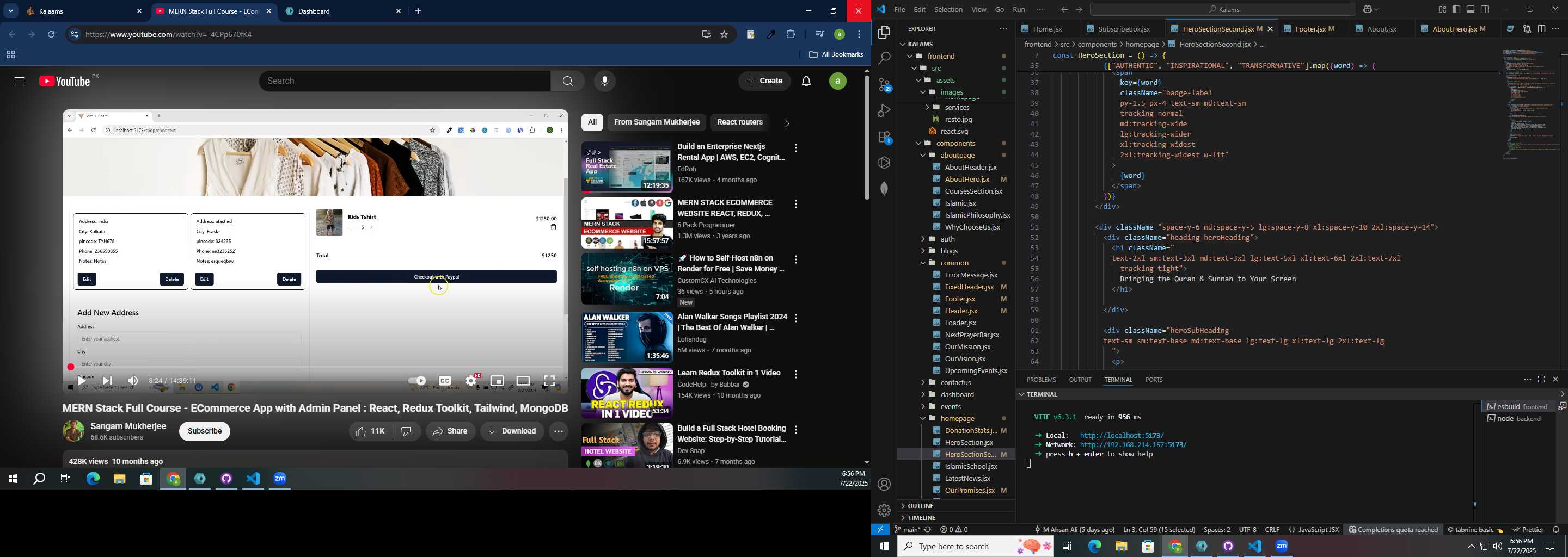Click notifications bell in VS Code status bar

(1557, 530)
